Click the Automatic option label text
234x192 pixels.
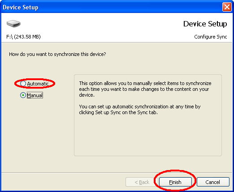point(38,84)
